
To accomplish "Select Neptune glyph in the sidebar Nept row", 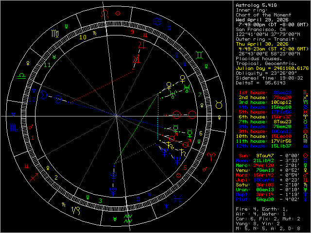I will [x=306, y=195].
